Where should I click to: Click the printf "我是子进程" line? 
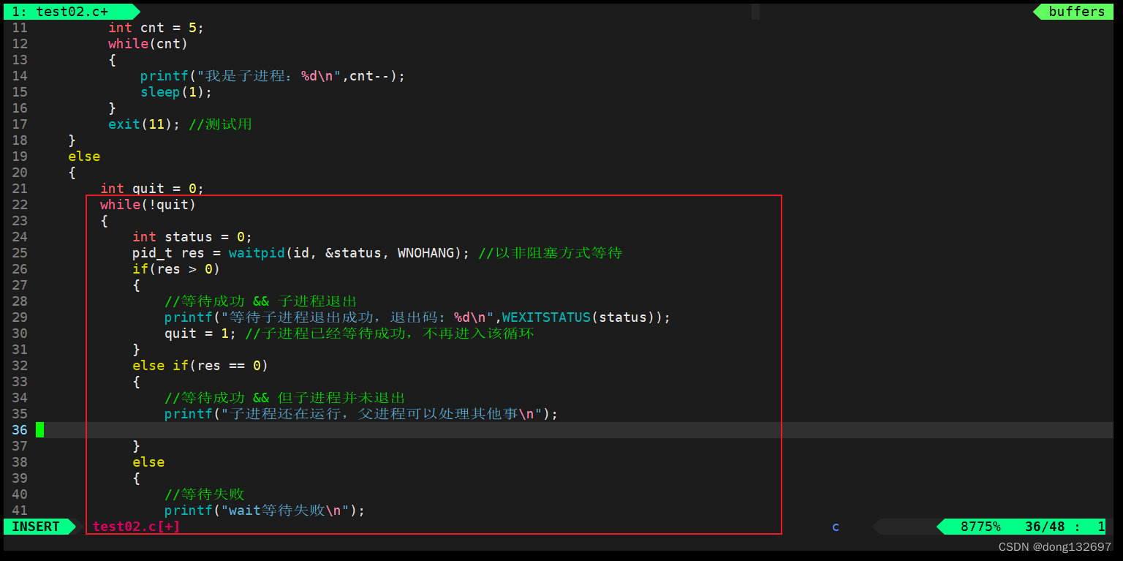[x=273, y=76]
